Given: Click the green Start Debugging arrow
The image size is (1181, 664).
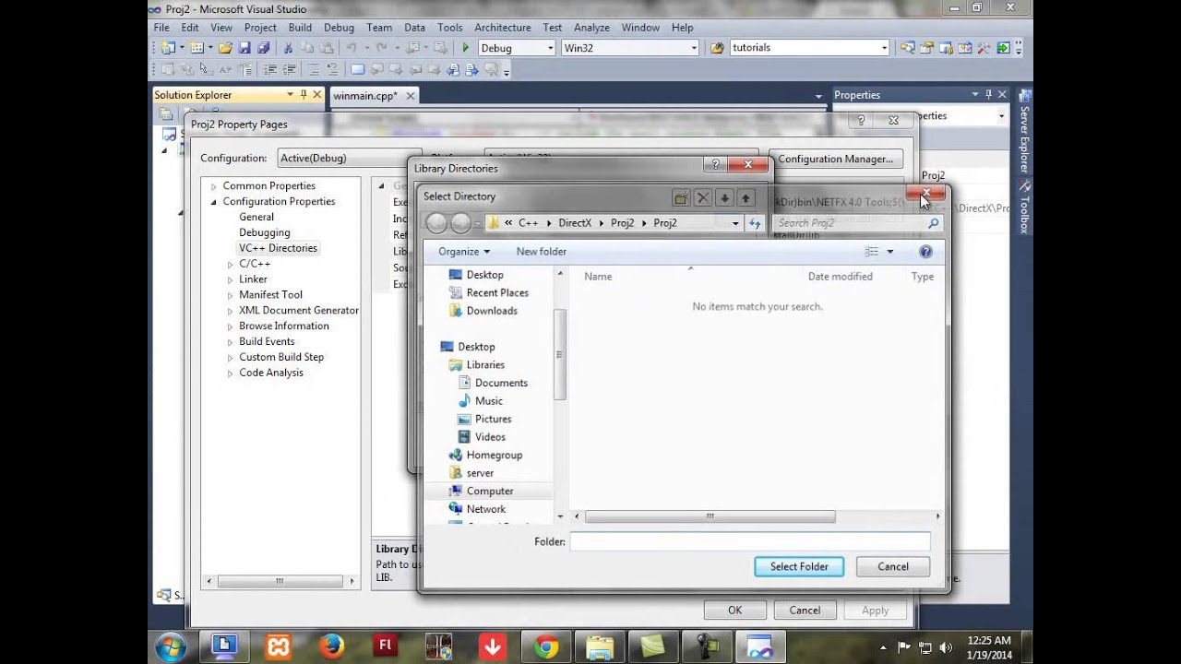Looking at the screenshot, I should point(466,48).
